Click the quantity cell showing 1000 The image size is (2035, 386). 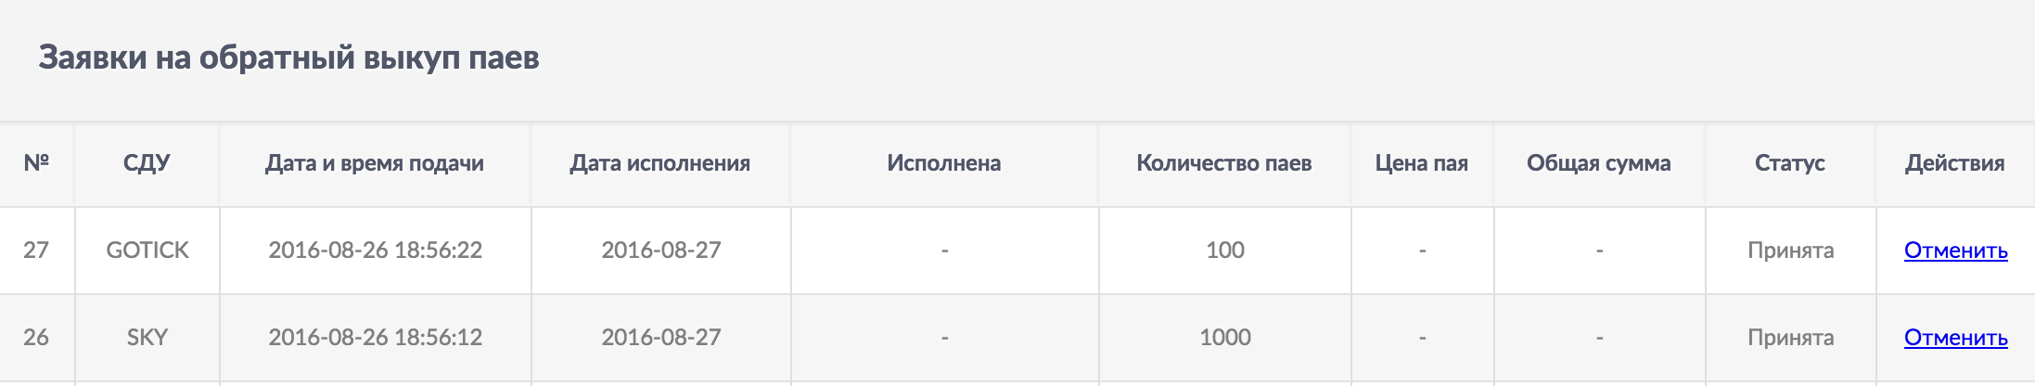(1225, 338)
